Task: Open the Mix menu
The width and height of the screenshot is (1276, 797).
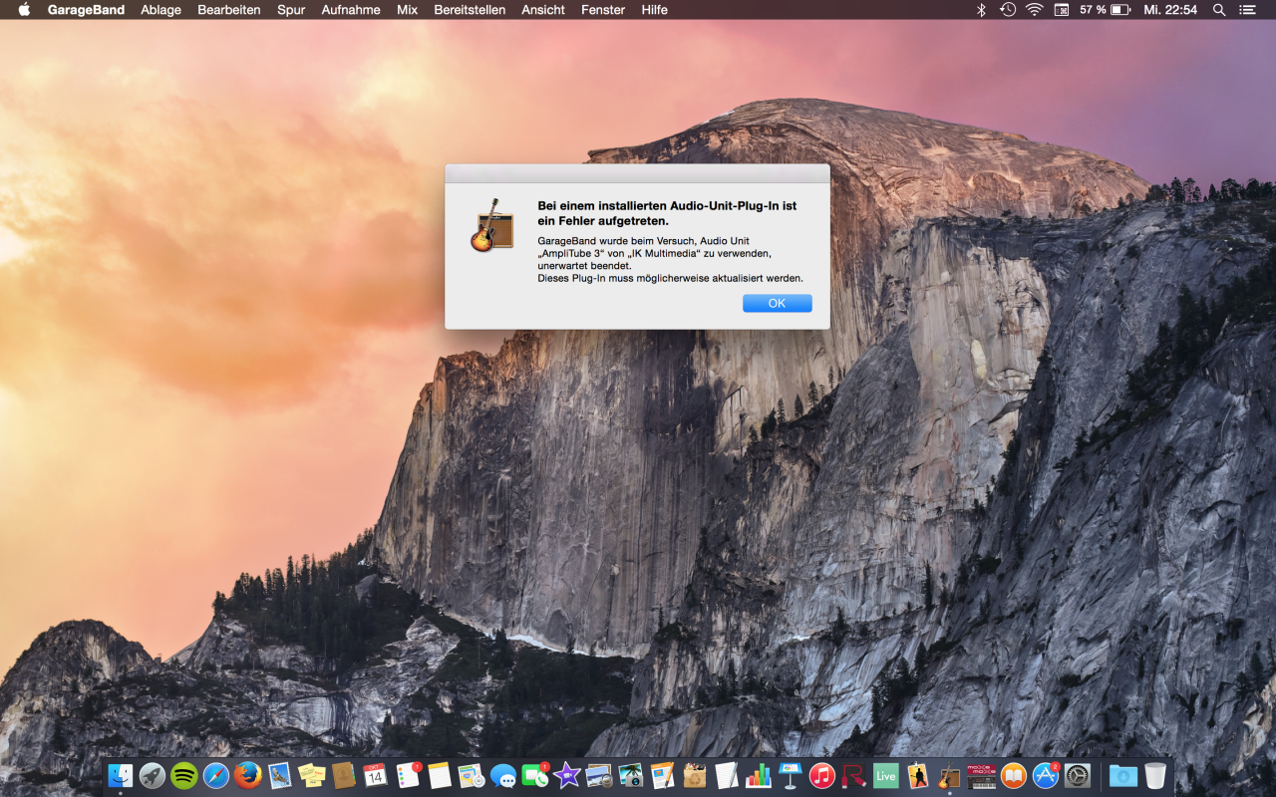Action: pos(407,10)
